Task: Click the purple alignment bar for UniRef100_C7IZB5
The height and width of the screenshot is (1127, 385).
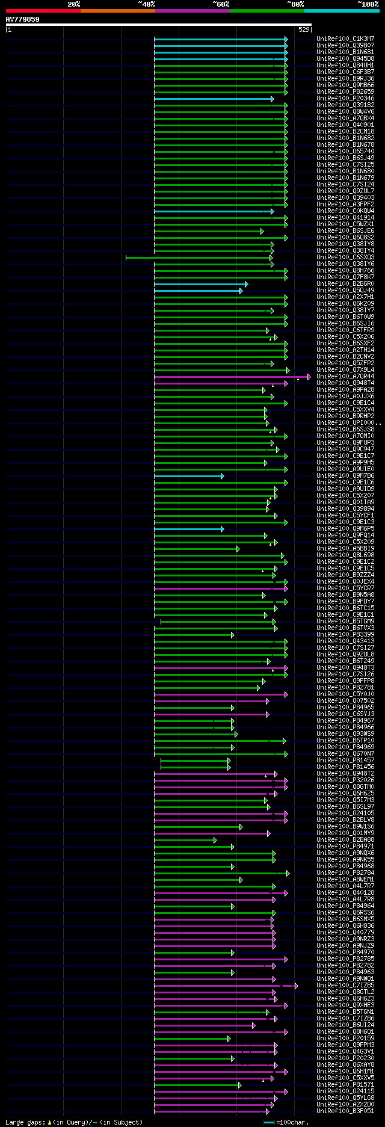Action: pos(226,986)
